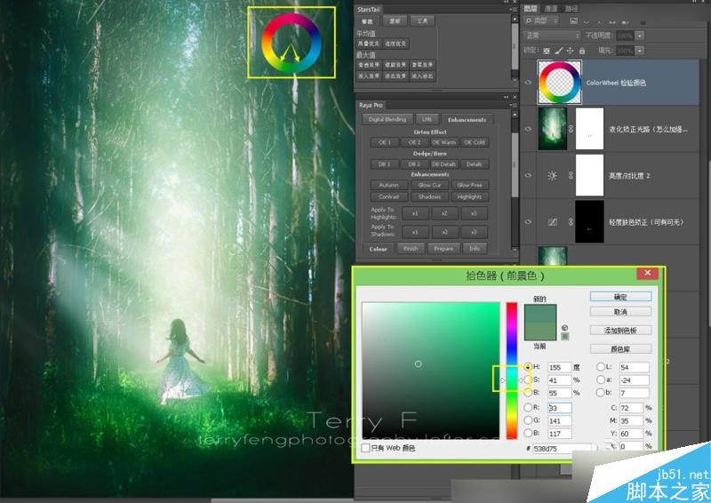Click the lock transparent pixels icon
711x503 pixels.
click(547, 51)
